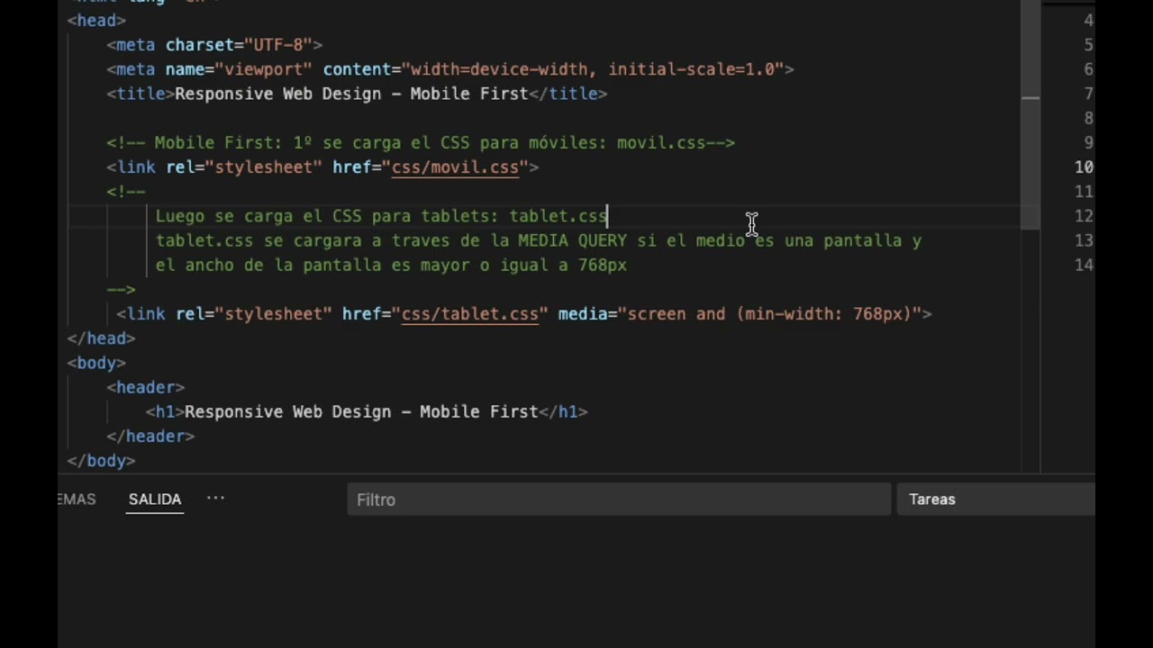
Task: Click the 'el ancho de la pantalla' comment line
Action: 391,265
